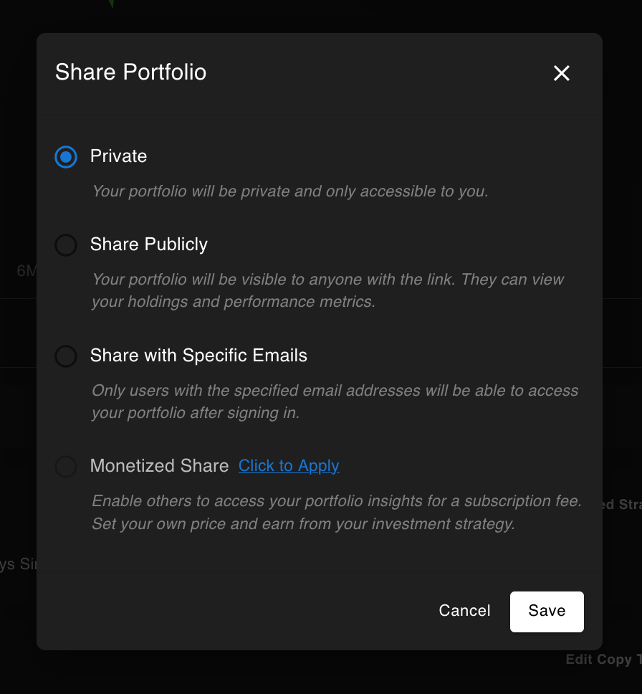Pick the Monetized Share radio circle
Screen dimensions: 642x694
click(x=66, y=466)
